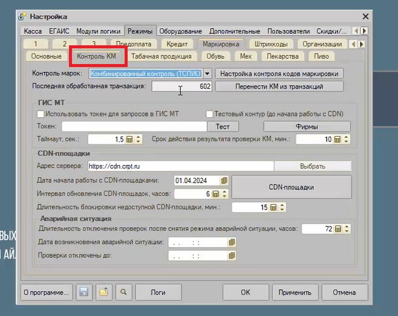The image size is (398, 316).
Task: Open the Кредит tab
Action: (x=177, y=44)
